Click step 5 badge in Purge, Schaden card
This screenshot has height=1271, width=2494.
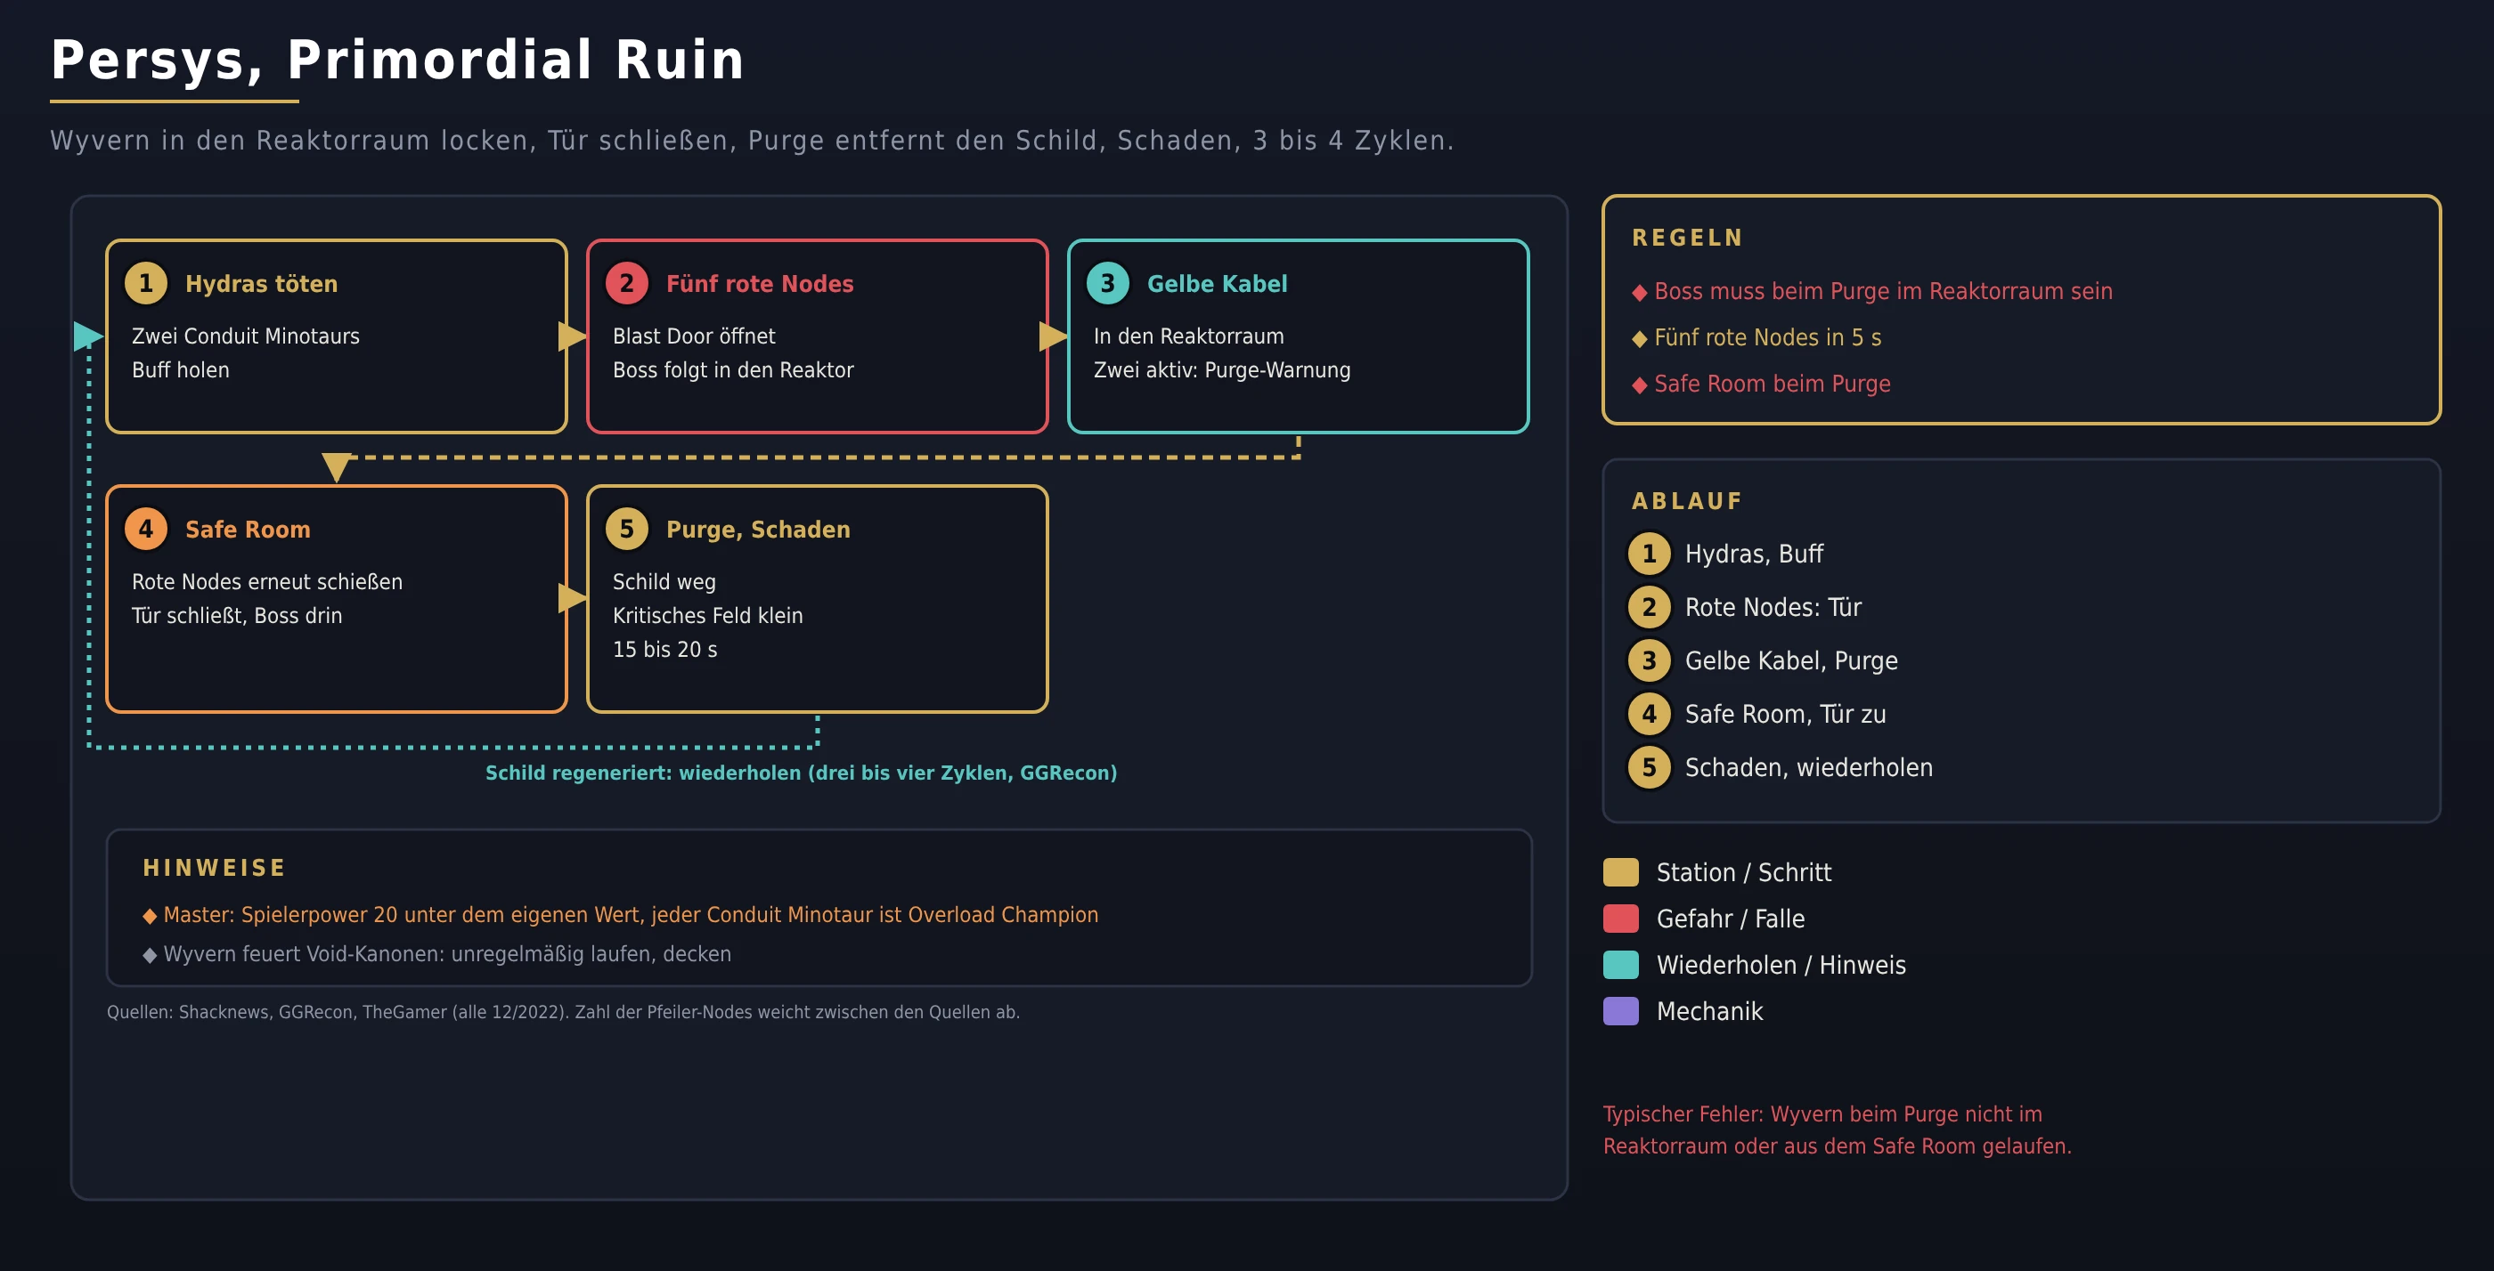[x=626, y=529]
